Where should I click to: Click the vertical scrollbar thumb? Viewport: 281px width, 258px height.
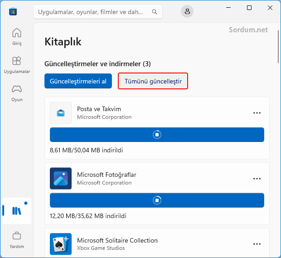pyautogui.click(x=278, y=47)
